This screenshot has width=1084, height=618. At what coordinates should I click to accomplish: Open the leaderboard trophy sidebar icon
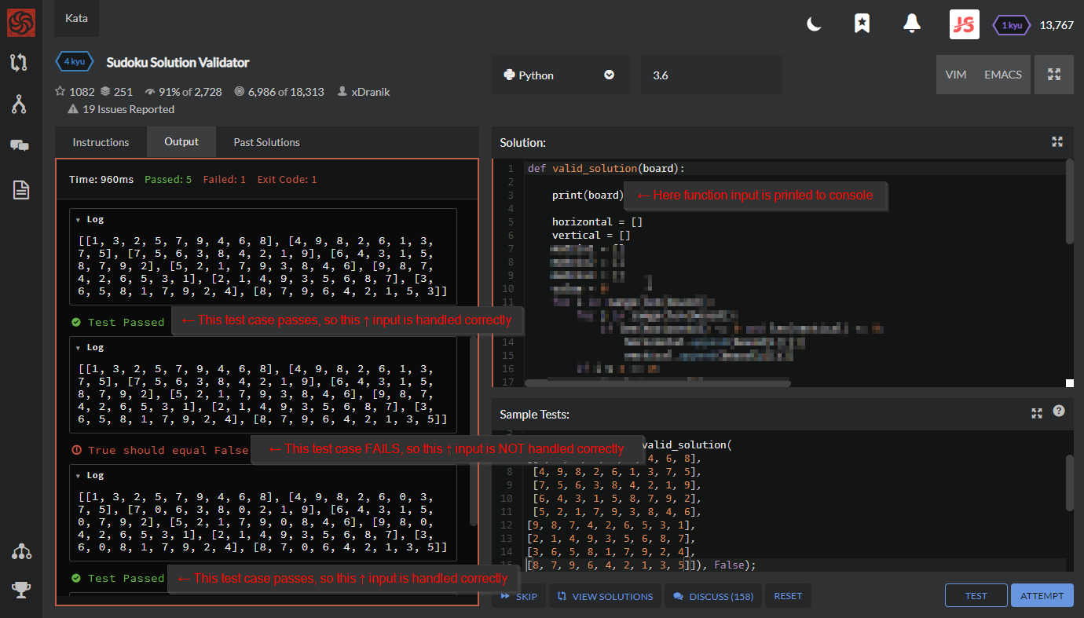pos(21,590)
